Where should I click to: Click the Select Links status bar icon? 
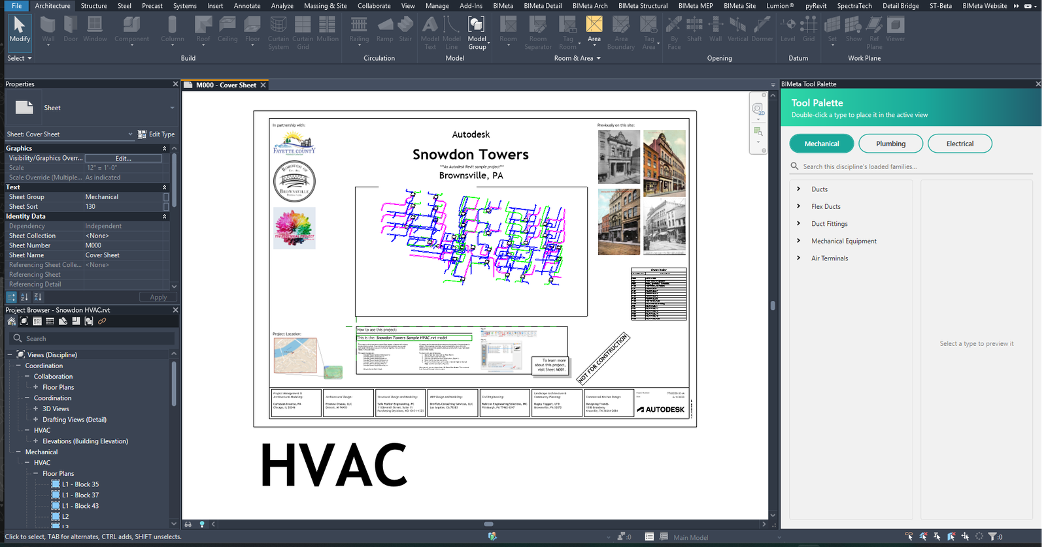pos(909,537)
